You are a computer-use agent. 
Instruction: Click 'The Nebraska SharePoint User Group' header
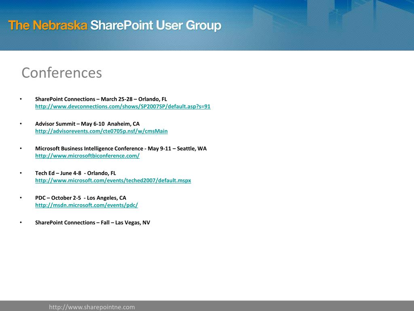pyautogui.click(x=115, y=26)
